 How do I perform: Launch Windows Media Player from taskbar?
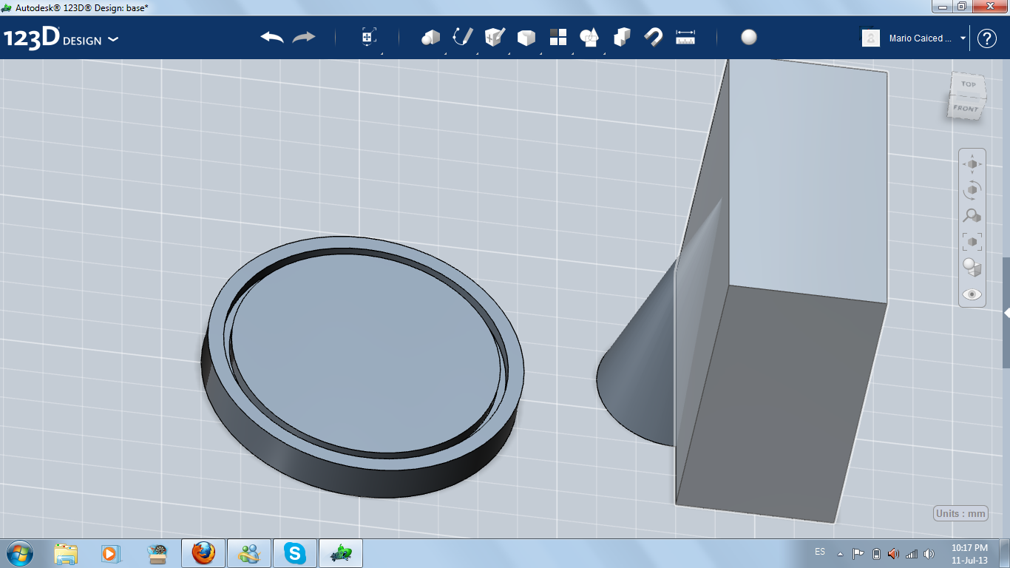(110, 553)
